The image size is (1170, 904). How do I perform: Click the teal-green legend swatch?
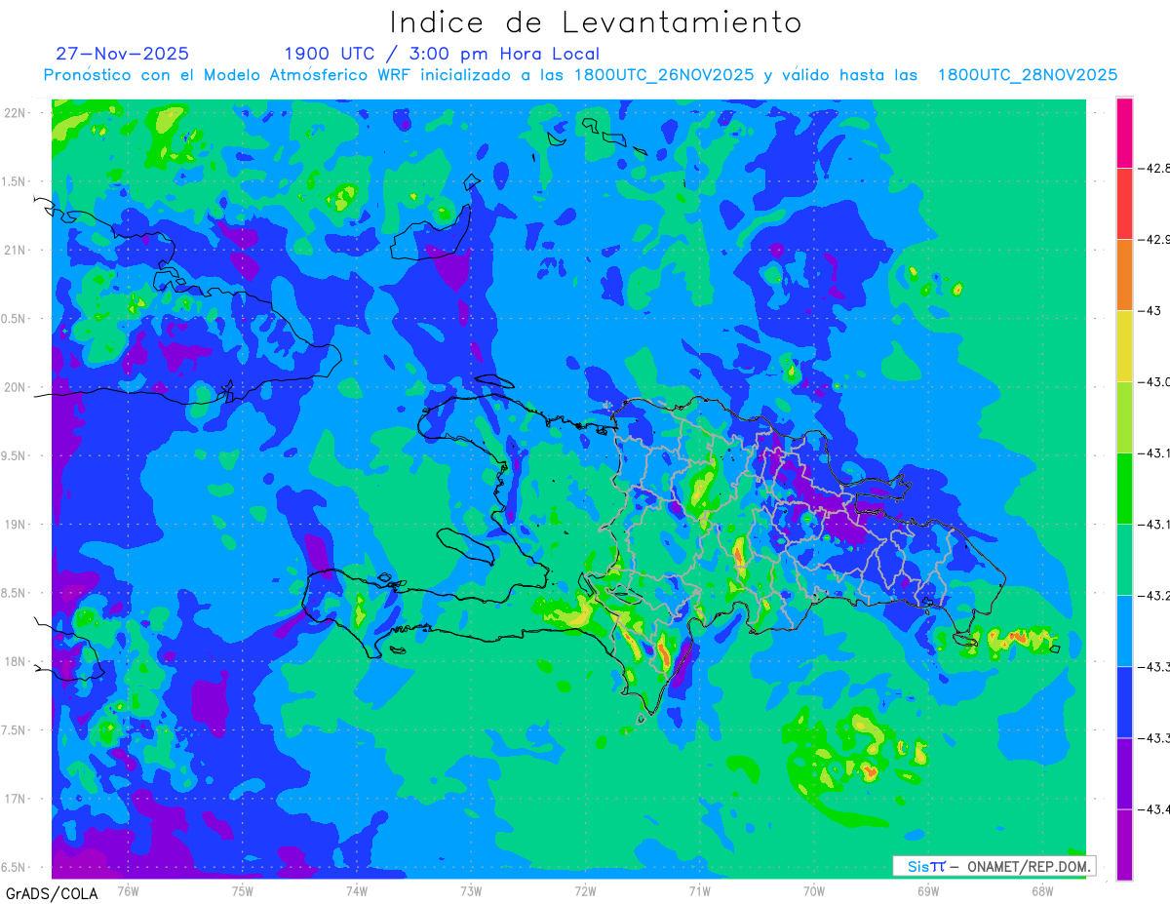pyautogui.click(x=1124, y=559)
